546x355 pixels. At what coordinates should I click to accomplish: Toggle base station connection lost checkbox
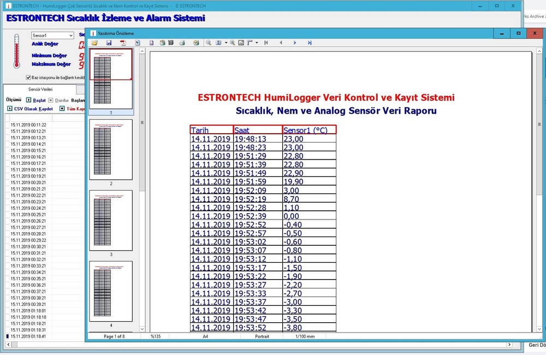29,78
